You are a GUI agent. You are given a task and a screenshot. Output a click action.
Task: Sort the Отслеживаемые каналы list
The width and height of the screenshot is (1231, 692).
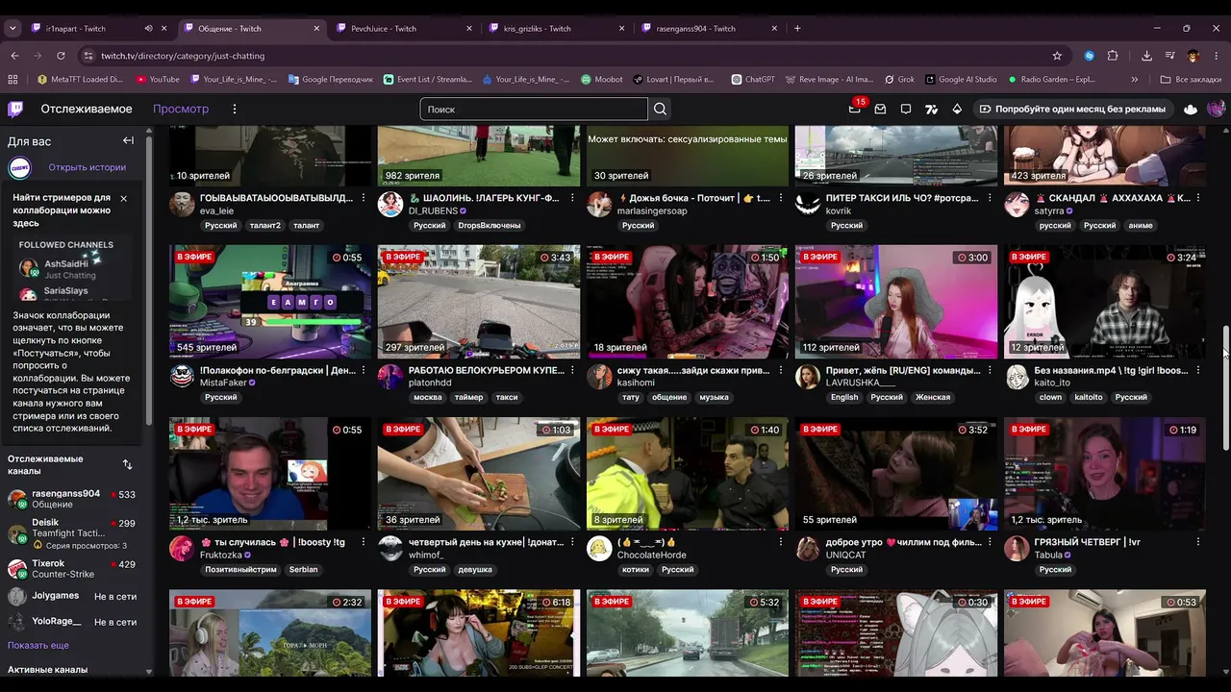127,464
